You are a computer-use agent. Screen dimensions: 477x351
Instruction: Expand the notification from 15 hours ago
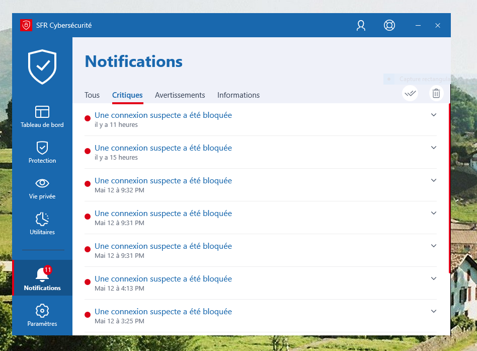click(x=434, y=148)
